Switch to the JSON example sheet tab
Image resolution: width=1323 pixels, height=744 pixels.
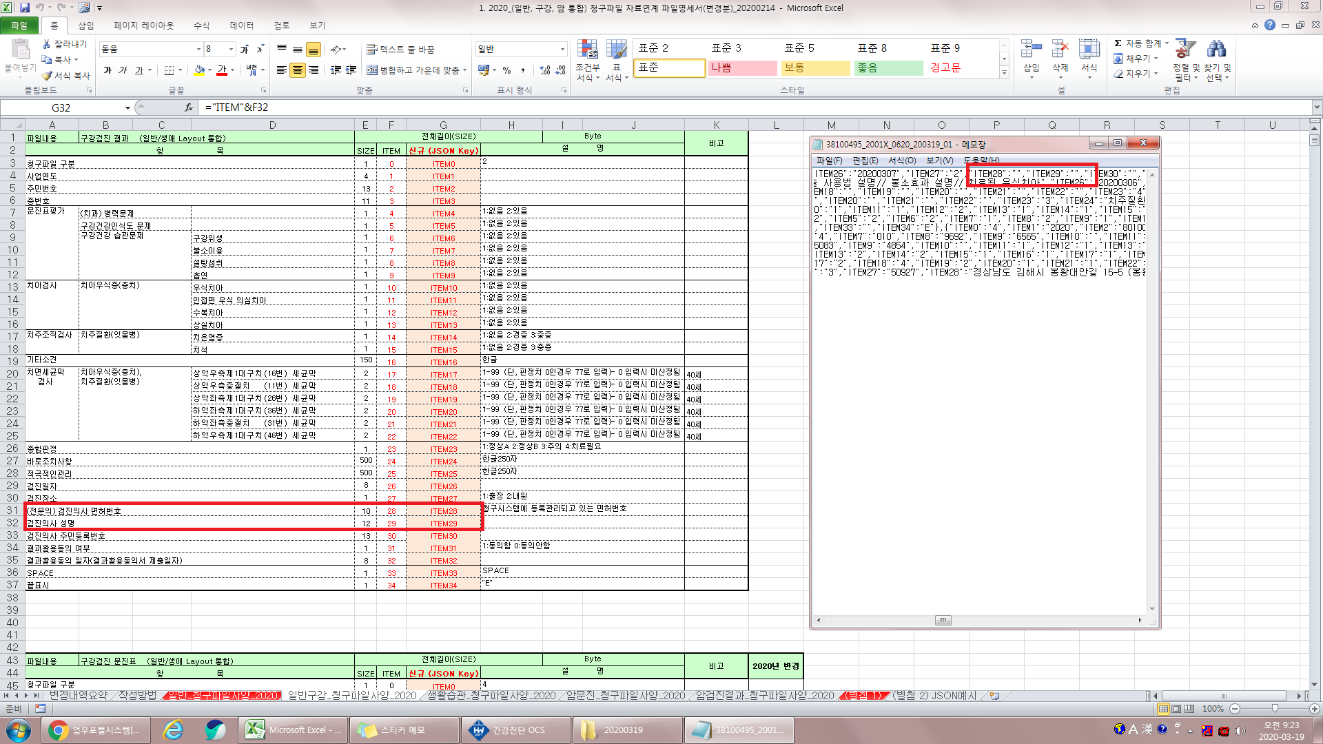point(934,696)
